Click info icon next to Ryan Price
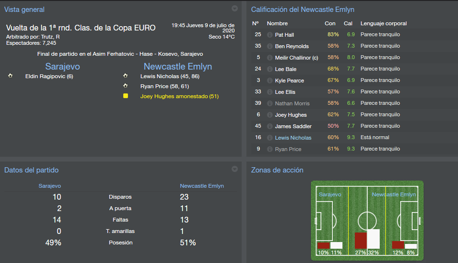The height and width of the screenshot is (263, 458). pyautogui.click(x=270, y=149)
